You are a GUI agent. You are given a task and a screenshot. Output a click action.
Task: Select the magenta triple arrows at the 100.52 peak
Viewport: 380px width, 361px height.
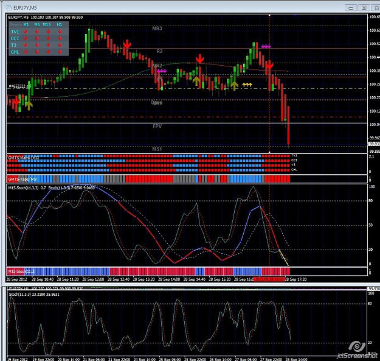coord(266,46)
